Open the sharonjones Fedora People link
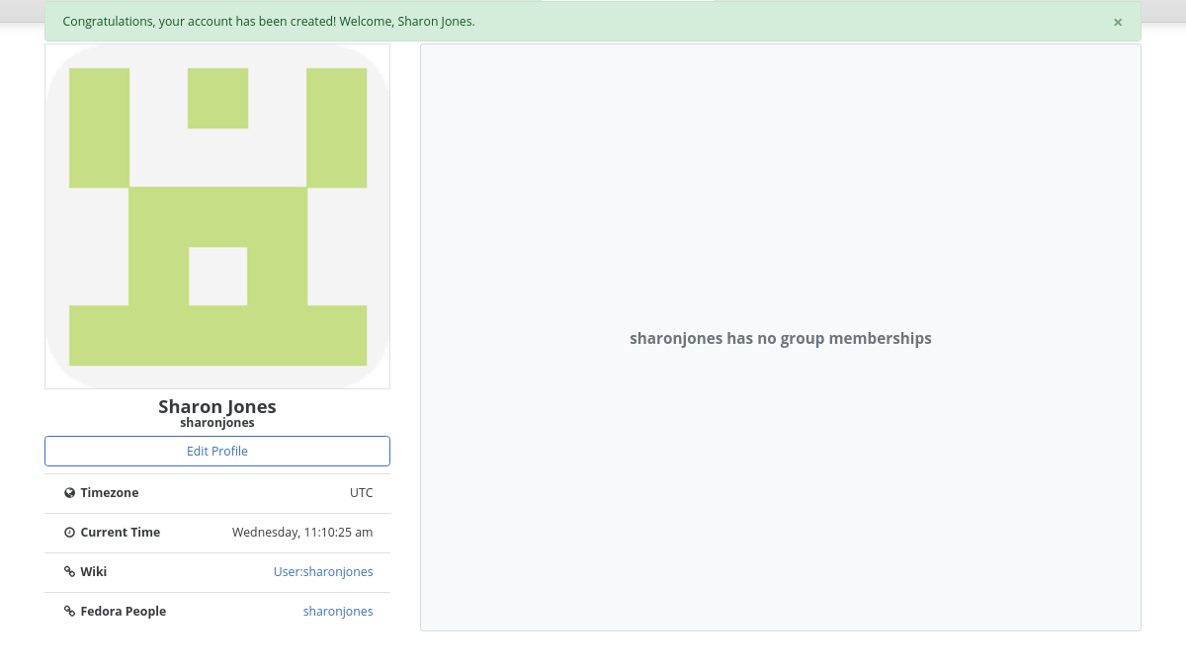 (x=338, y=611)
